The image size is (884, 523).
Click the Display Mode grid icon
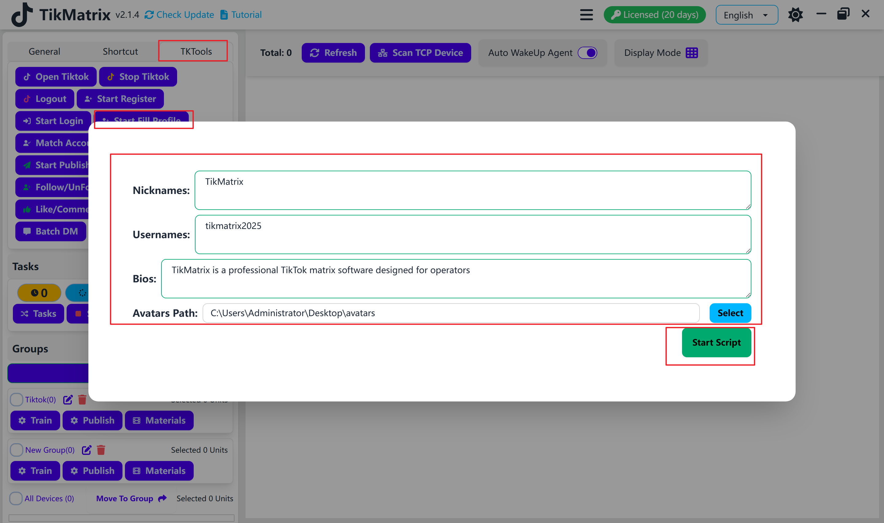pos(692,52)
